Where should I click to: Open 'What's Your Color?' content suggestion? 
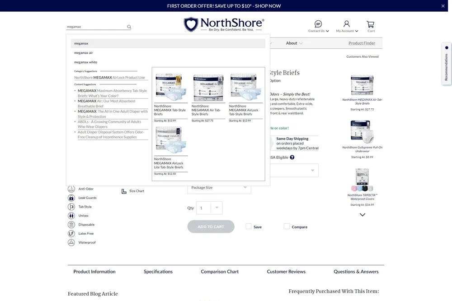[x=113, y=93]
